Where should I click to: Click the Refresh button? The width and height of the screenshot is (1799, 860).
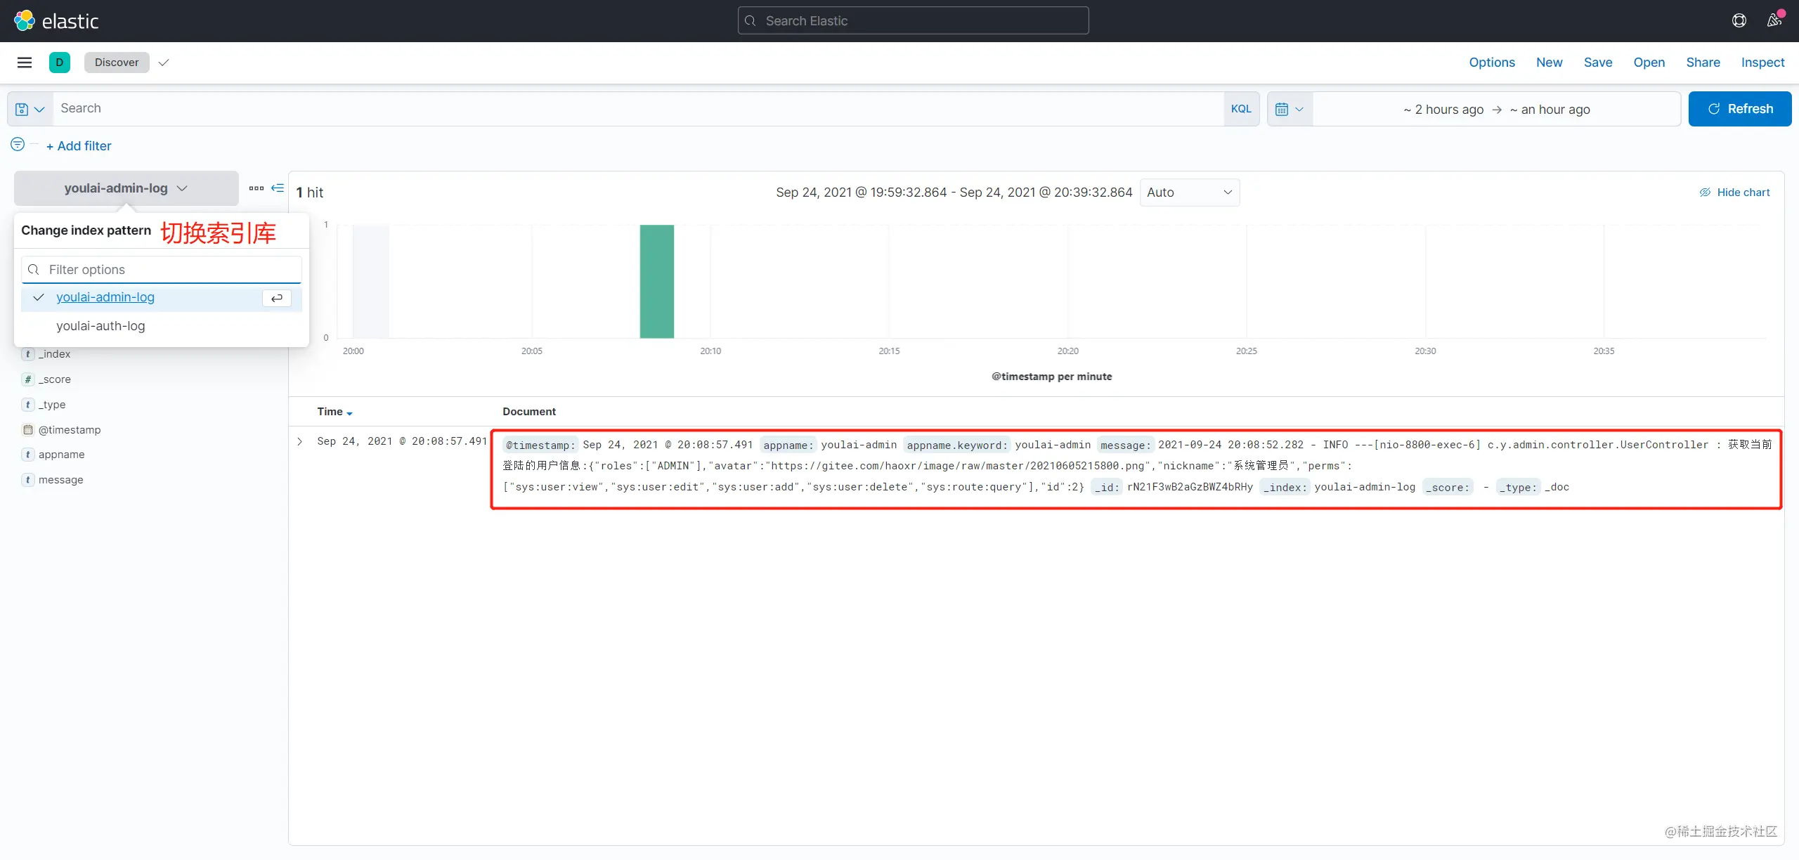(x=1740, y=109)
